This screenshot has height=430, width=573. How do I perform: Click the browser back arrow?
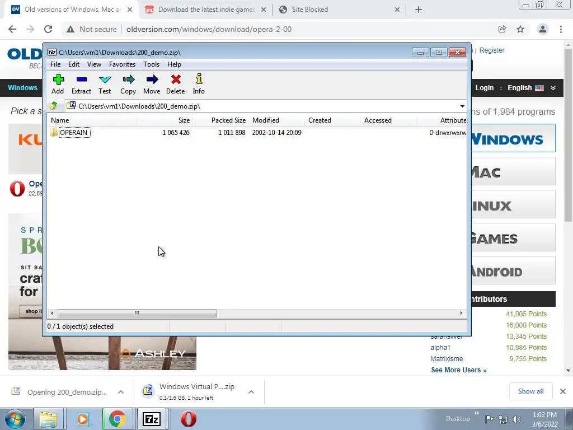point(12,29)
